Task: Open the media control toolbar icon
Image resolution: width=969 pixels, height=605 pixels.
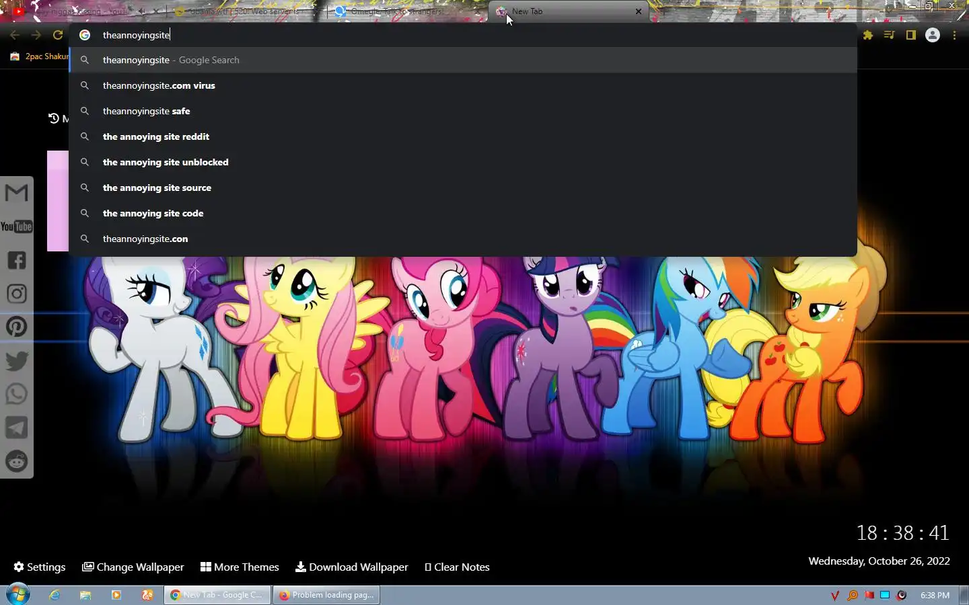Action: (x=890, y=35)
